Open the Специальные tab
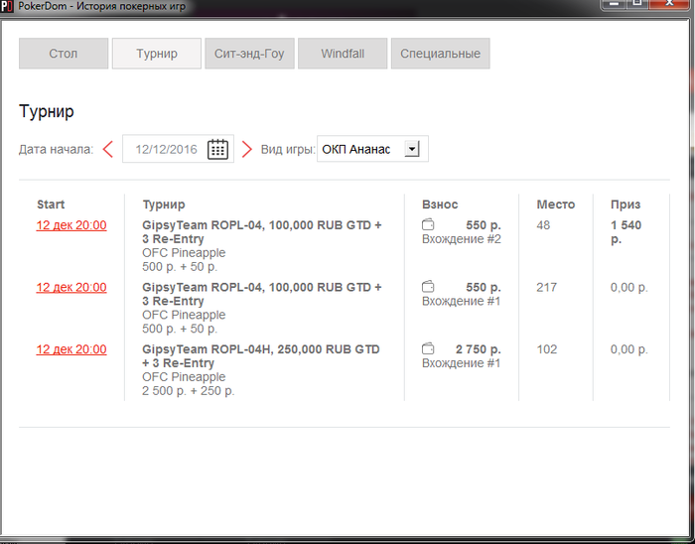Image resolution: width=695 pixels, height=544 pixels. coord(441,54)
